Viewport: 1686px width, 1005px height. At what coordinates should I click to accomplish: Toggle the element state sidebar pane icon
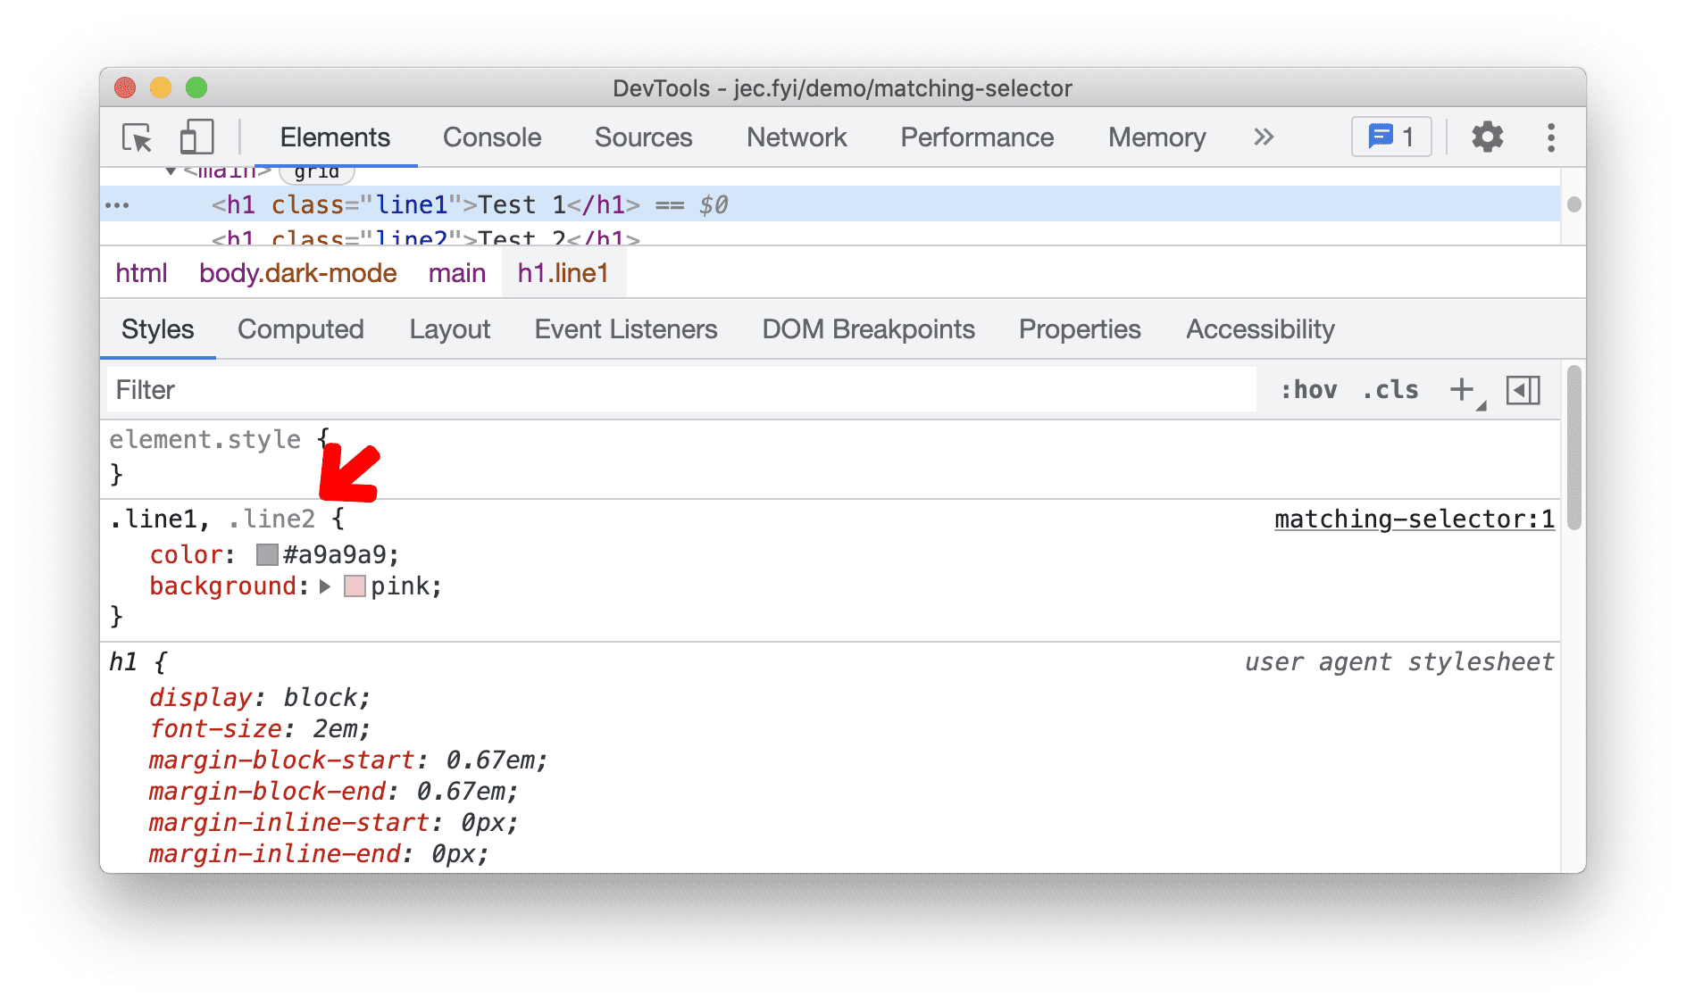pyautogui.click(x=1523, y=389)
